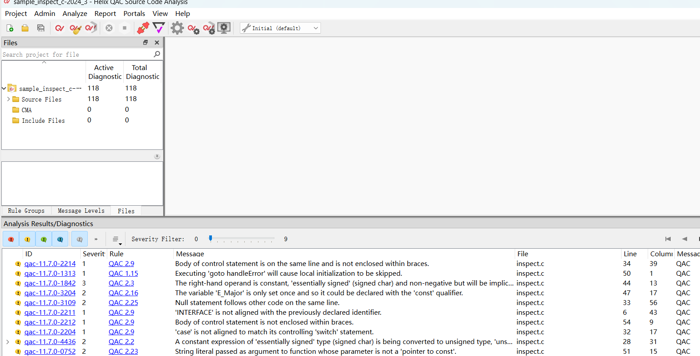The image size is (700, 356).
Task: Click the monitor with gear icon
Action: click(224, 28)
